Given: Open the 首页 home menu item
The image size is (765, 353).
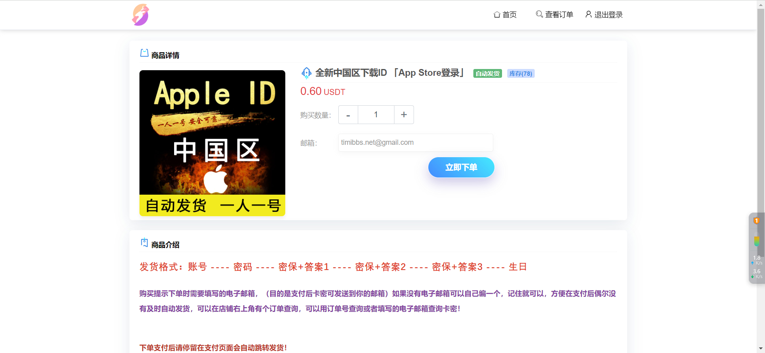Looking at the screenshot, I should click(x=509, y=15).
